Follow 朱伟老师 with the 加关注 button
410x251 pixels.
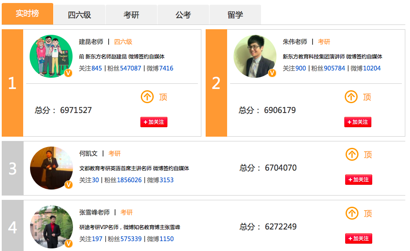pyautogui.click(x=358, y=122)
